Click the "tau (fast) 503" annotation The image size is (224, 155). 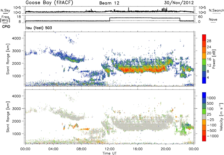[39, 28]
